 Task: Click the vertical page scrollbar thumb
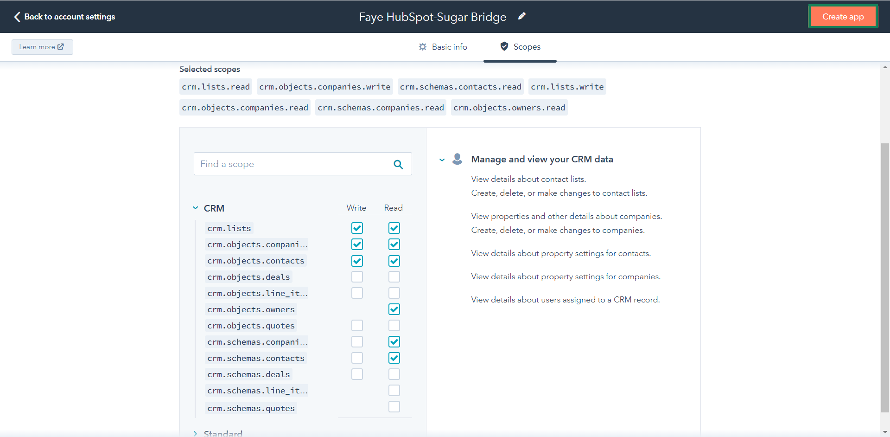[885, 278]
